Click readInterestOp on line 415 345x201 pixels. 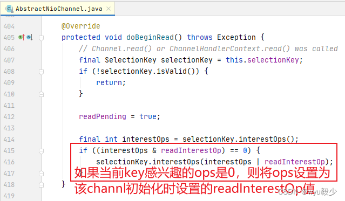(191, 150)
